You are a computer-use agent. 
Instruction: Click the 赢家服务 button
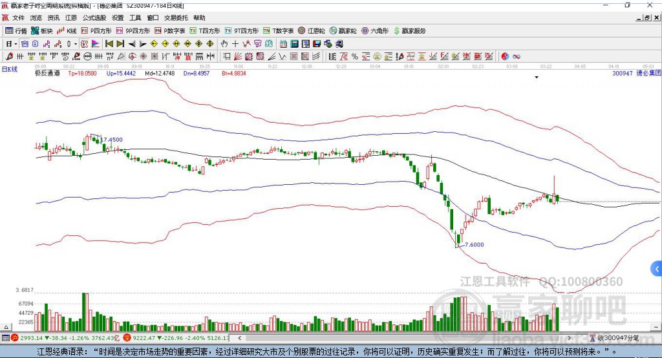tap(409, 31)
